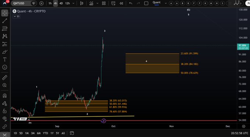This screenshot has width=250, height=137.
Task: Select the Text annotation tool
Action: point(5,60)
